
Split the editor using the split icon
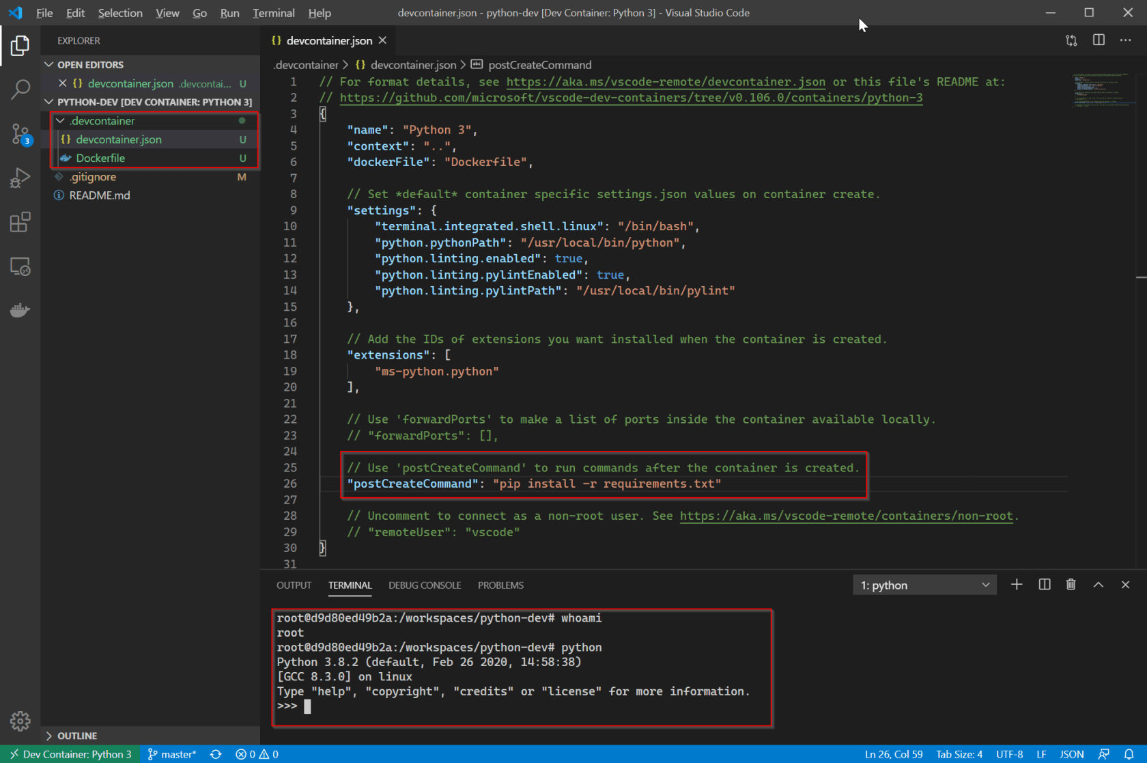1099,40
